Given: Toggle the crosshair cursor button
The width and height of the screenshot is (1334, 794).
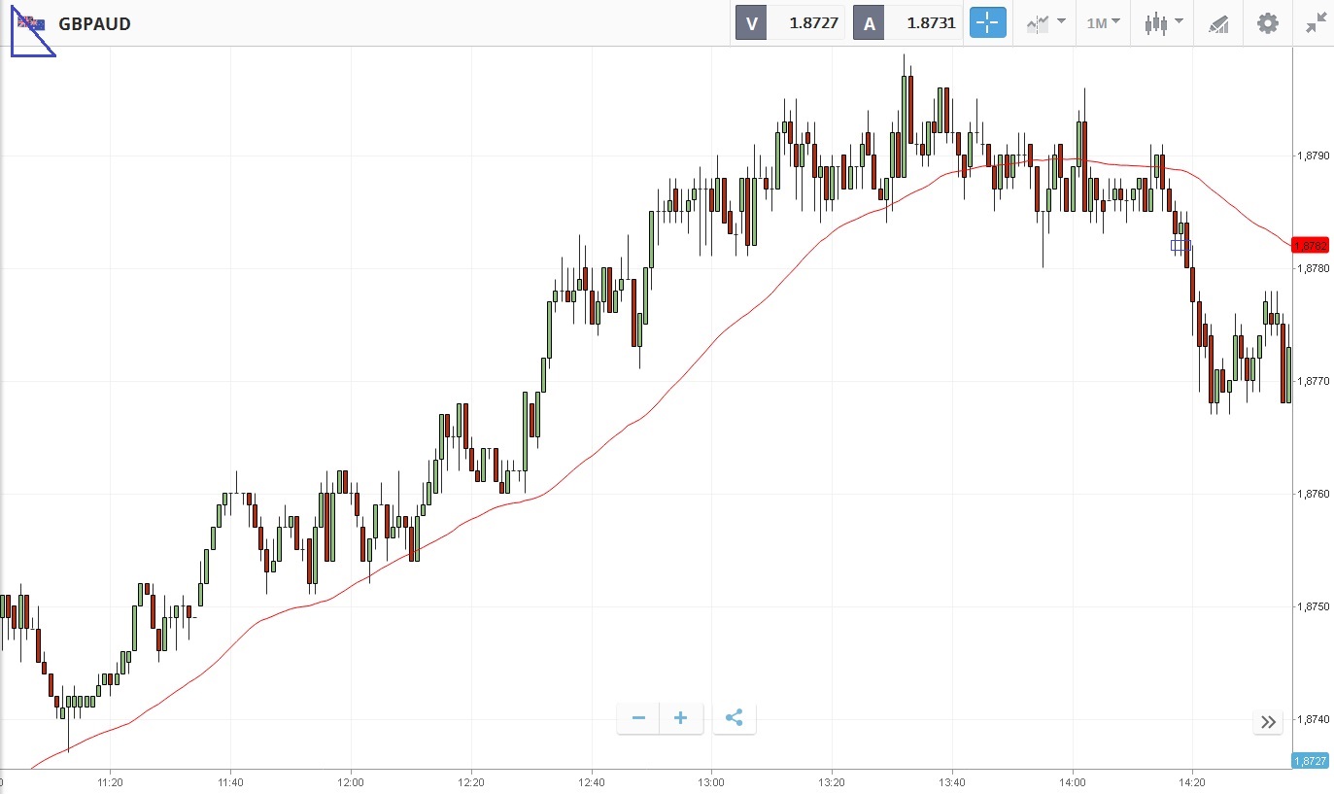Looking at the screenshot, I should point(986,23).
